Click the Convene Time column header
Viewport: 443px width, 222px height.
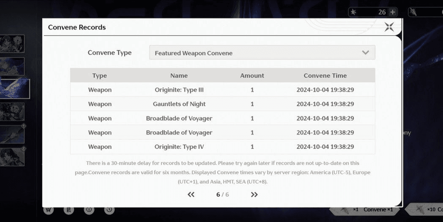pos(325,76)
